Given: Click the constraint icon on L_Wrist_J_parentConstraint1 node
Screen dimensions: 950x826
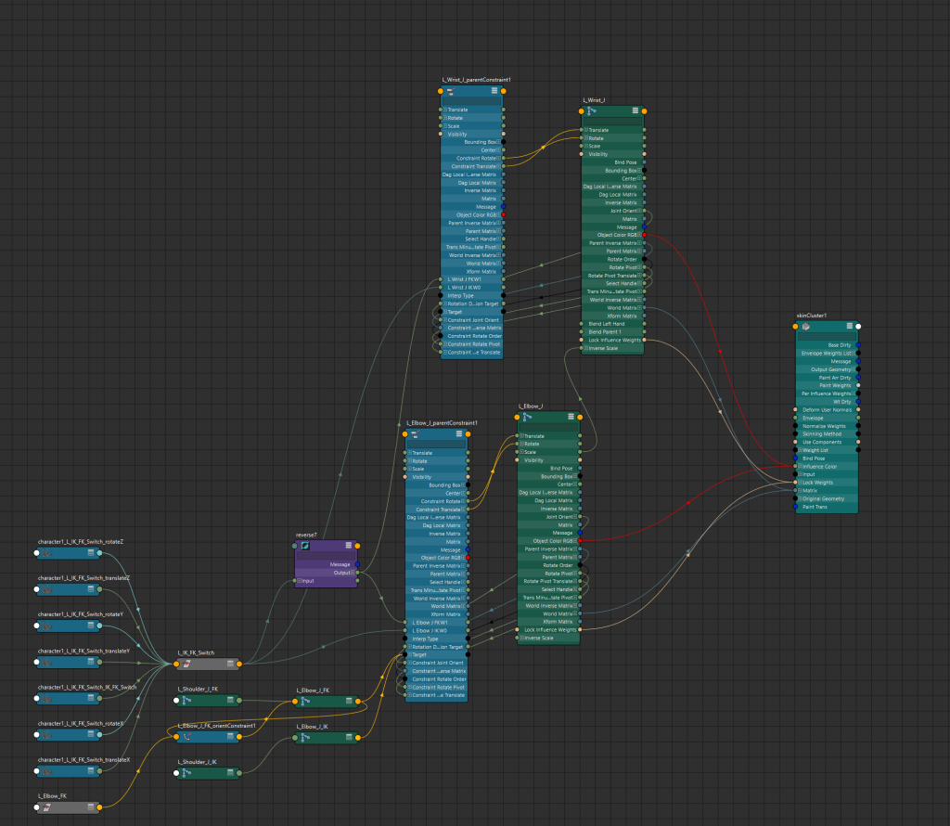Looking at the screenshot, I should click(x=450, y=91).
